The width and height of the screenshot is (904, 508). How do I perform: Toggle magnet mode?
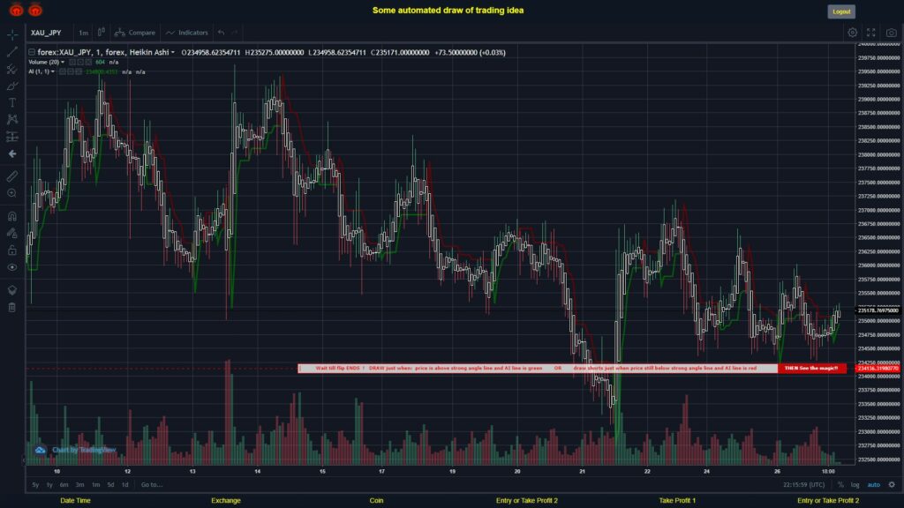(12, 216)
